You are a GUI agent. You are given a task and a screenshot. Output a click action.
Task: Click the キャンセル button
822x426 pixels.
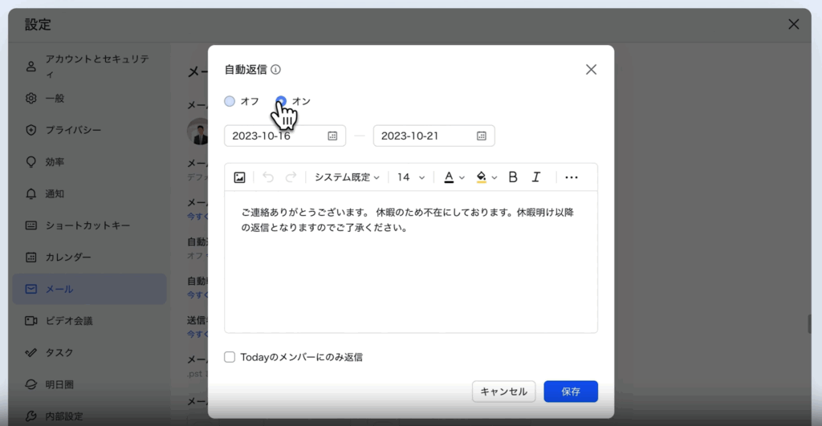click(x=503, y=392)
